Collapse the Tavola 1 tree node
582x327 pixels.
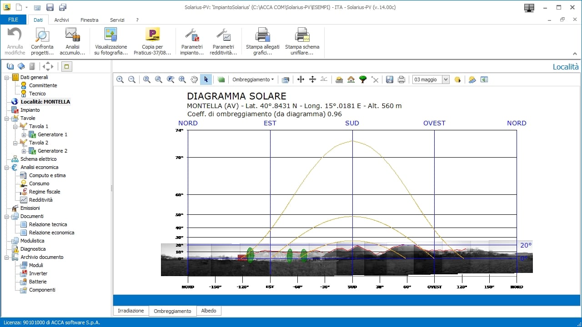(15, 126)
